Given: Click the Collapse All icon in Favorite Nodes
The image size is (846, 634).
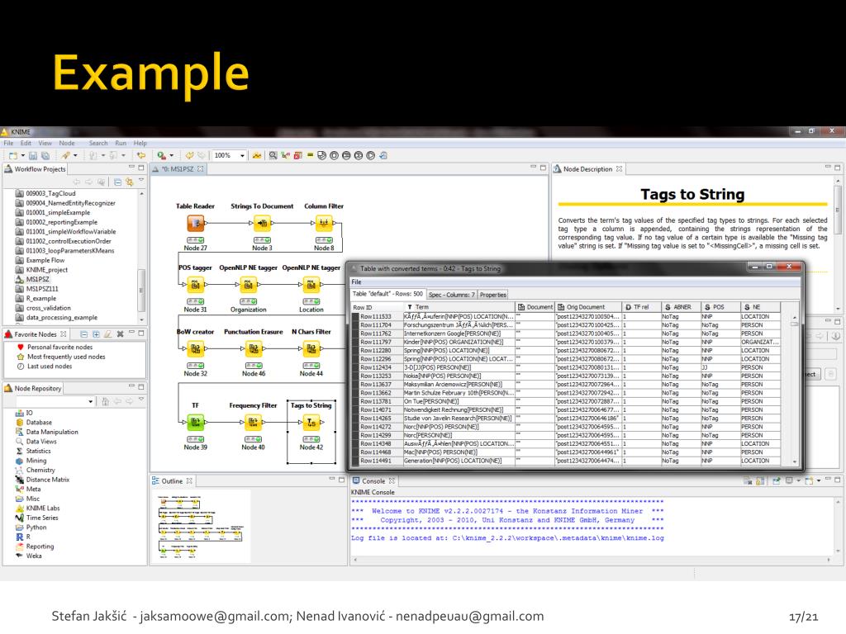Looking at the screenshot, I should coord(84,334).
